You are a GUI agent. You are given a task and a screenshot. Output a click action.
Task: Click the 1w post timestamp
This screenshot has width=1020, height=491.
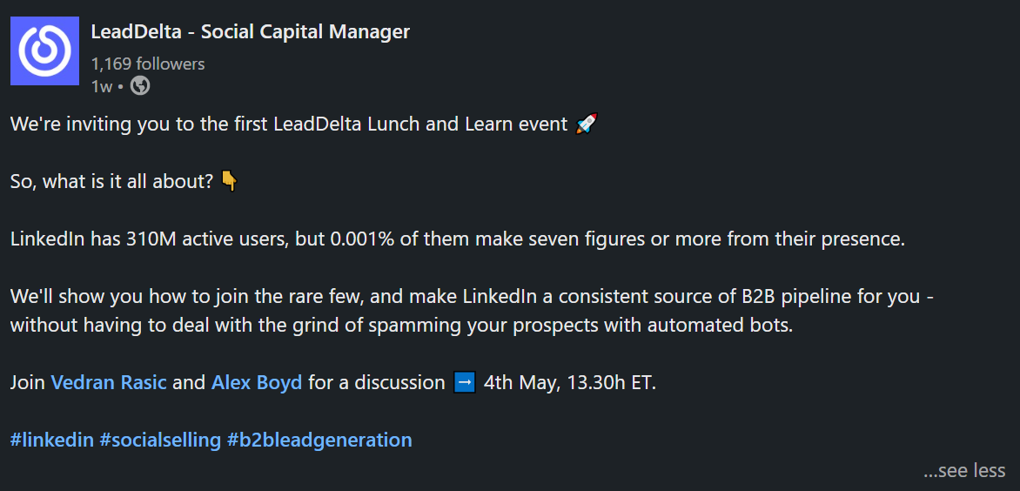102,86
